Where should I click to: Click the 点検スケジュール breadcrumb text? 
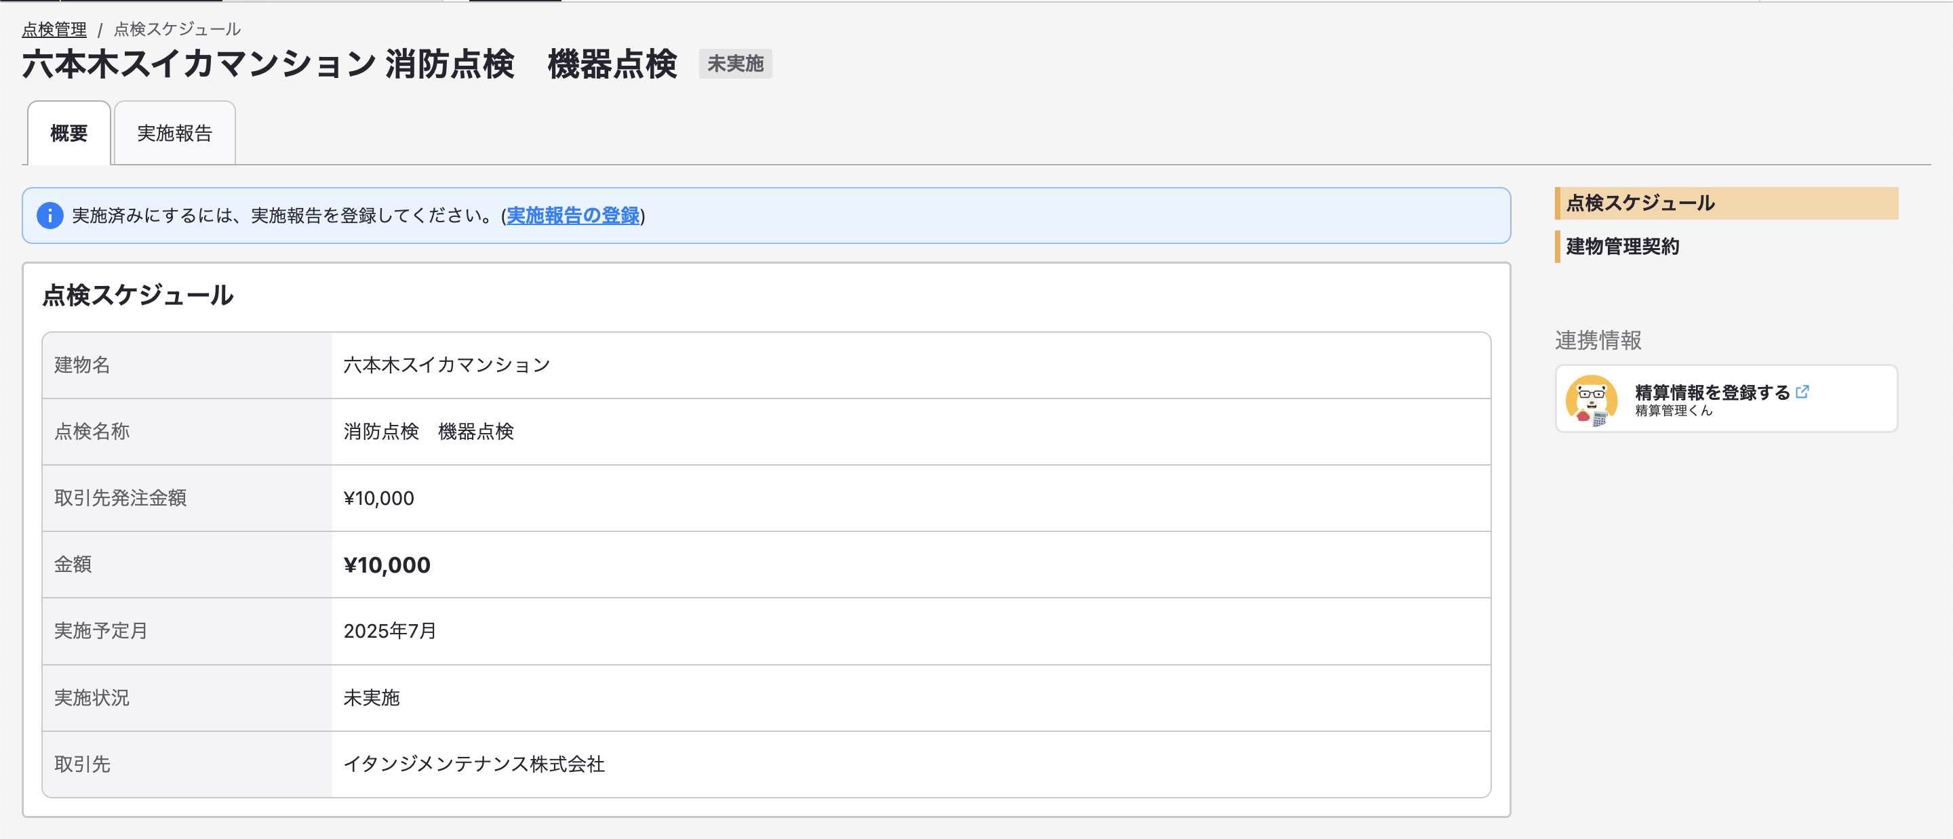178,28
